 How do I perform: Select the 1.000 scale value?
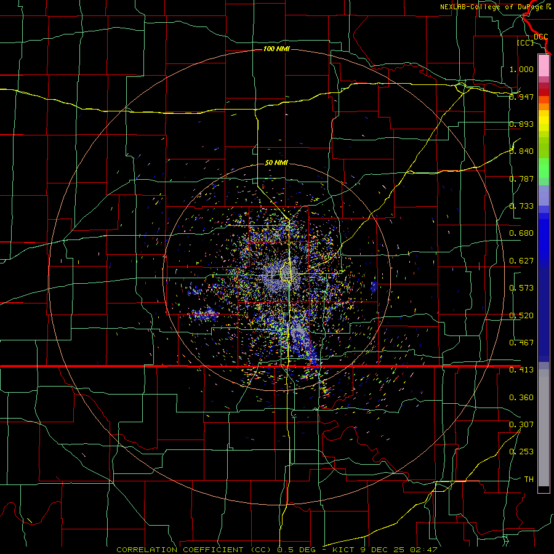coord(521,69)
